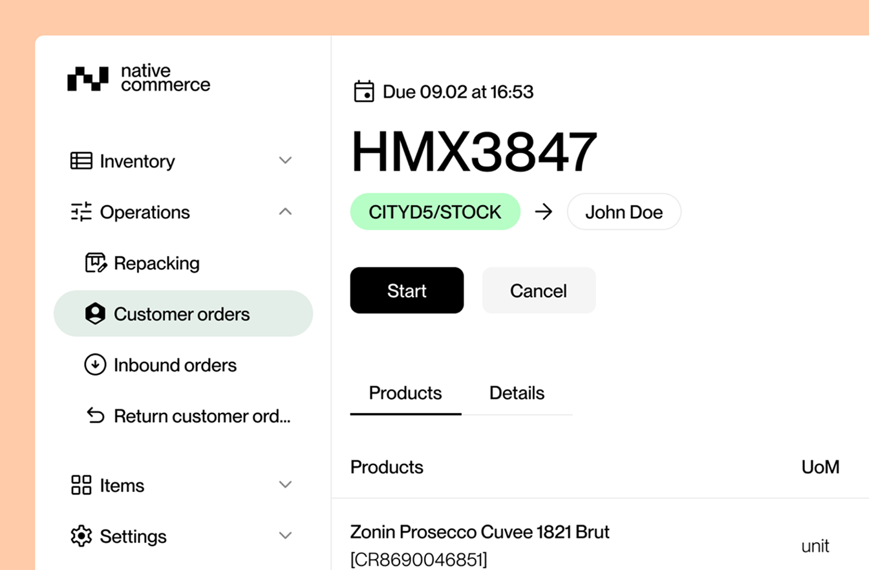The height and width of the screenshot is (570, 869).
Task: Select the Products tab
Action: [405, 393]
